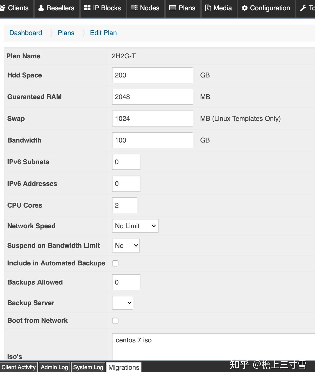This screenshot has width=315, height=378.
Task: Click the Nodes server icon
Action: tap(134, 8)
